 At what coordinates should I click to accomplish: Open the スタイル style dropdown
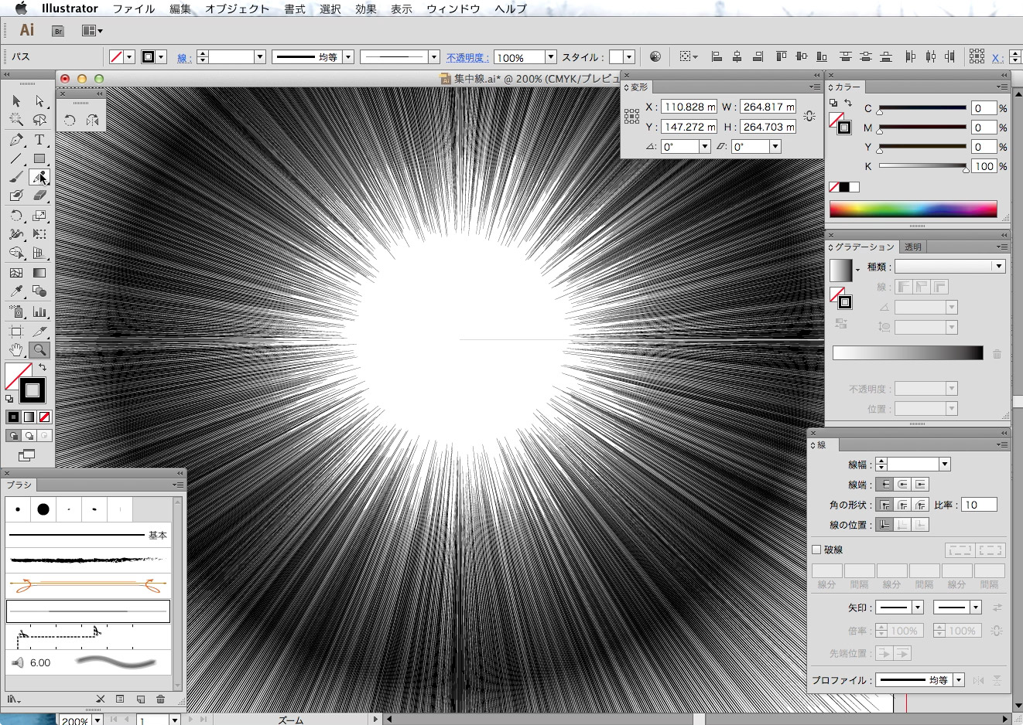tap(629, 57)
